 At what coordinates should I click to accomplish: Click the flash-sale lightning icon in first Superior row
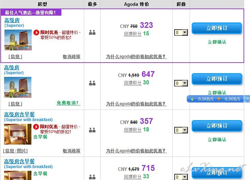tap(36, 32)
